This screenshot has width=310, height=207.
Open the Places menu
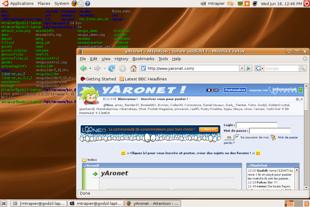coord(44,3)
